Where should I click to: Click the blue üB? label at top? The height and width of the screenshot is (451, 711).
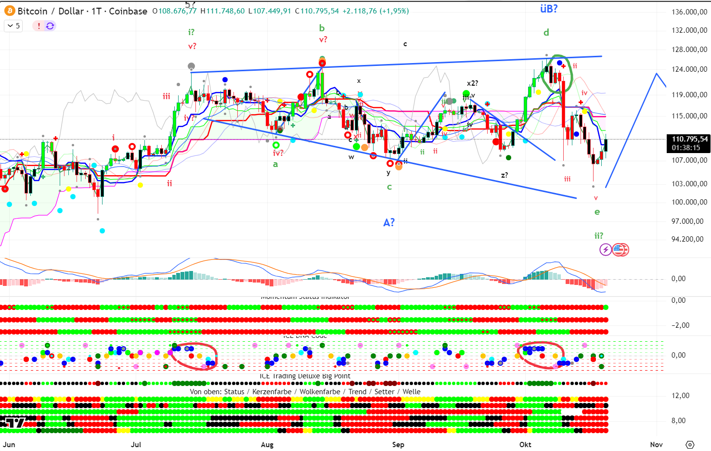(x=548, y=9)
